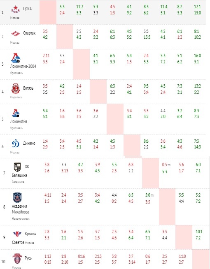The image size is (210, 269).
Task: Click the ХК Балашиха team logo
Action: coord(17,167)
